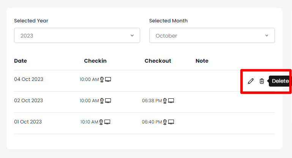Open the Selected Year dropdown
The image size is (292, 158).
(77, 35)
